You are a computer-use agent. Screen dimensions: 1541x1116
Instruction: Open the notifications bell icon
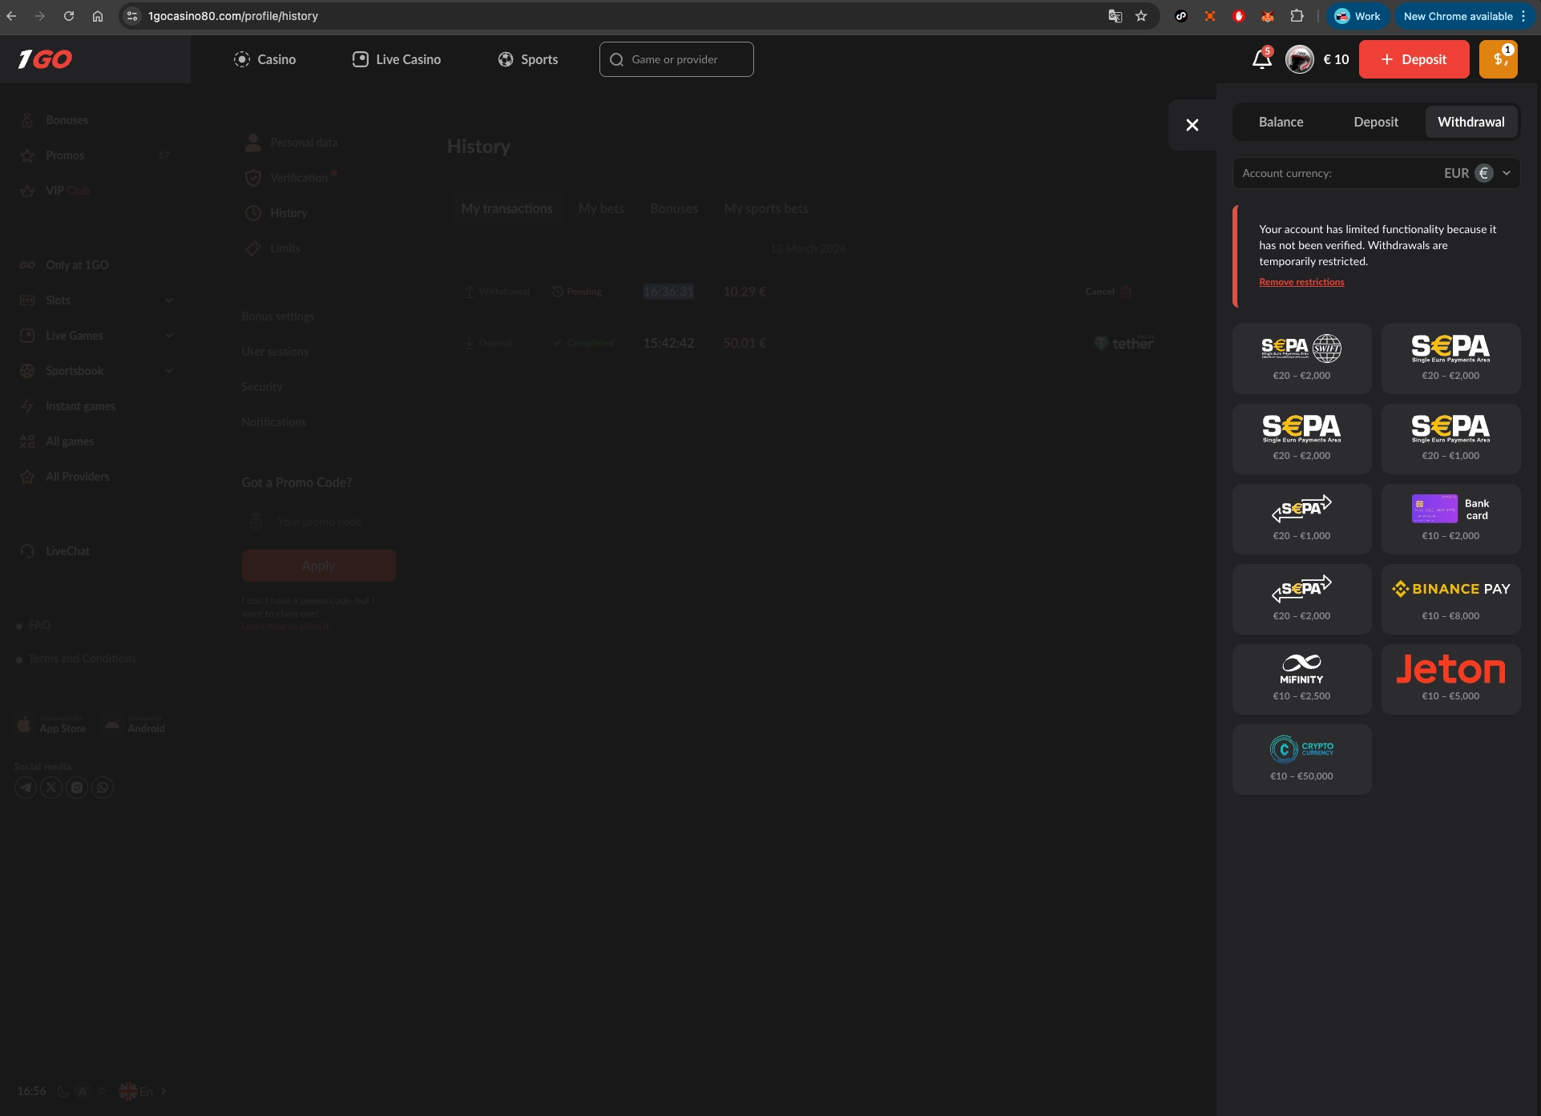pyautogui.click(x=1262, y=59)
